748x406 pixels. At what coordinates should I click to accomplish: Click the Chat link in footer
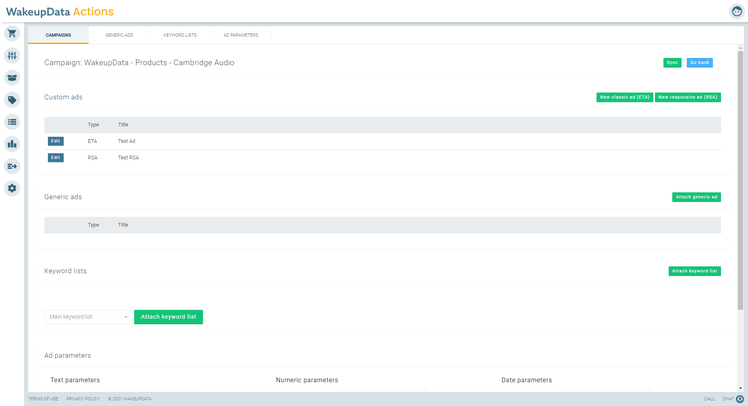click(x=728, y=399)
